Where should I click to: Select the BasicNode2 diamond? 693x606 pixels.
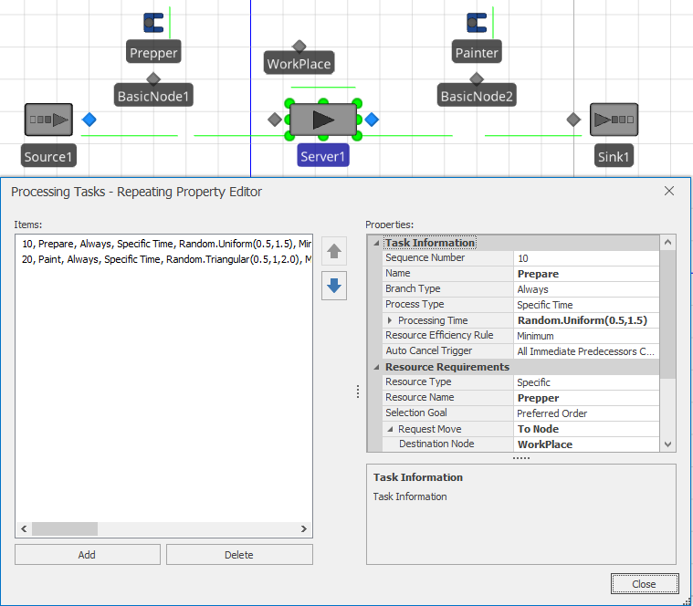(x=477, y=79)
